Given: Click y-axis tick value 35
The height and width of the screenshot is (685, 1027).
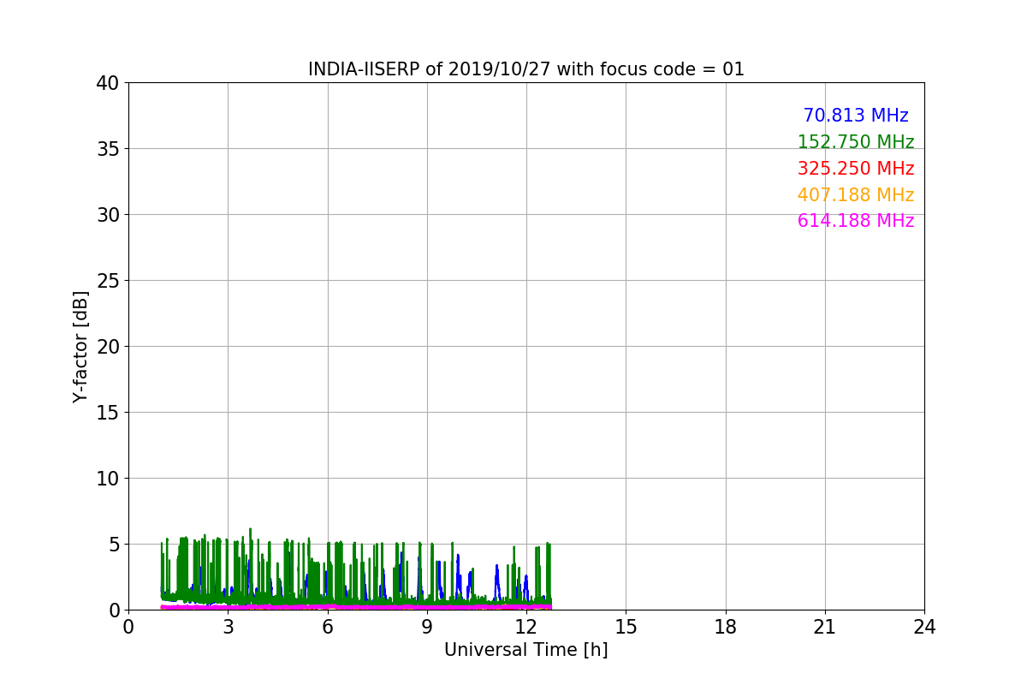Looking at the screenshot, I should click(108, 149).
